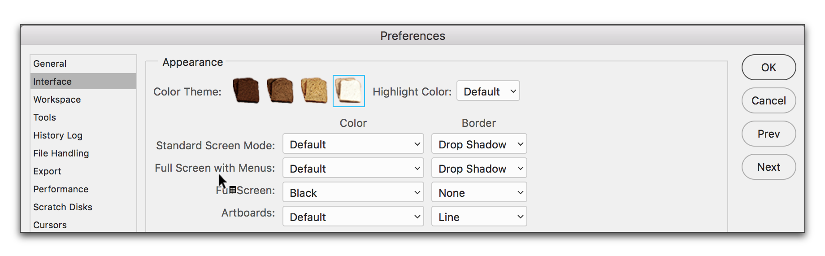Open the Artboards Line border dropdown
This screenshot has height=256, width=825.
(x=479, y=217)
